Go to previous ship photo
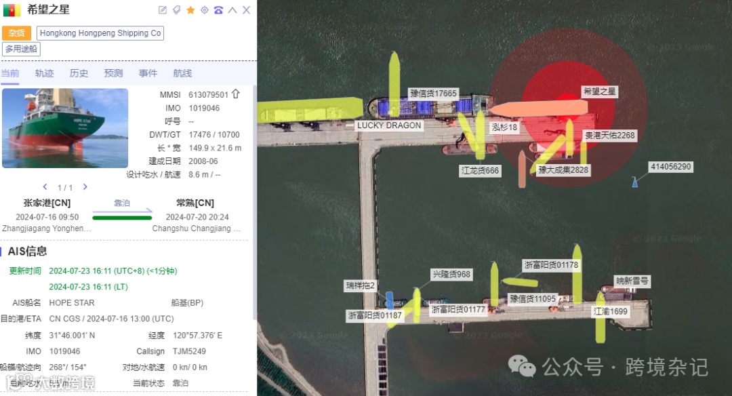Image resolution: width=732 pixels, height=396 pixels. pos(45,186)
